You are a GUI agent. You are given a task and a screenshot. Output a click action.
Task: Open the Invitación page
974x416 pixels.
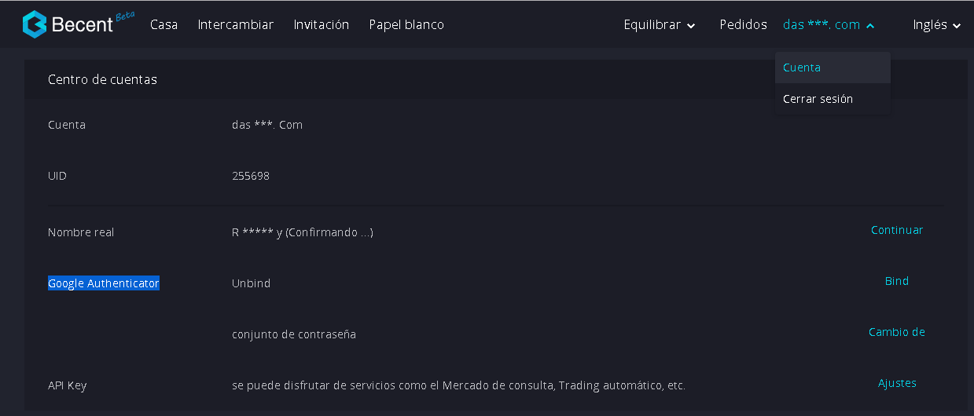tap(322, 24)
